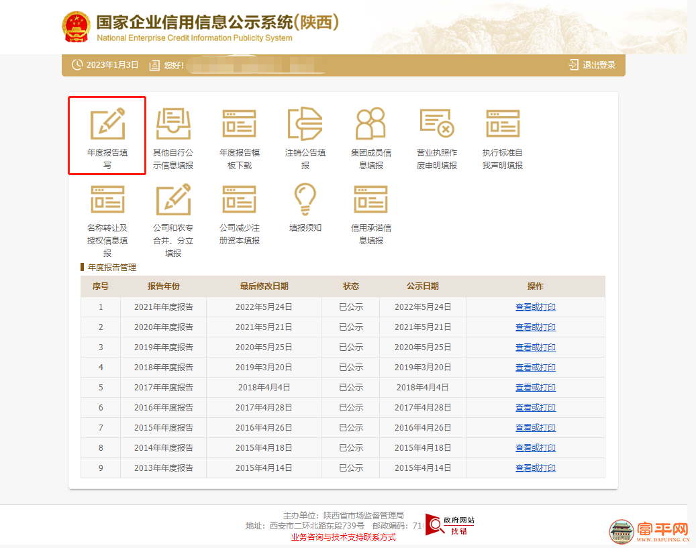Open 营业执照作废申明填报 icon
The image size is (696, 548).
pos(437,123)
